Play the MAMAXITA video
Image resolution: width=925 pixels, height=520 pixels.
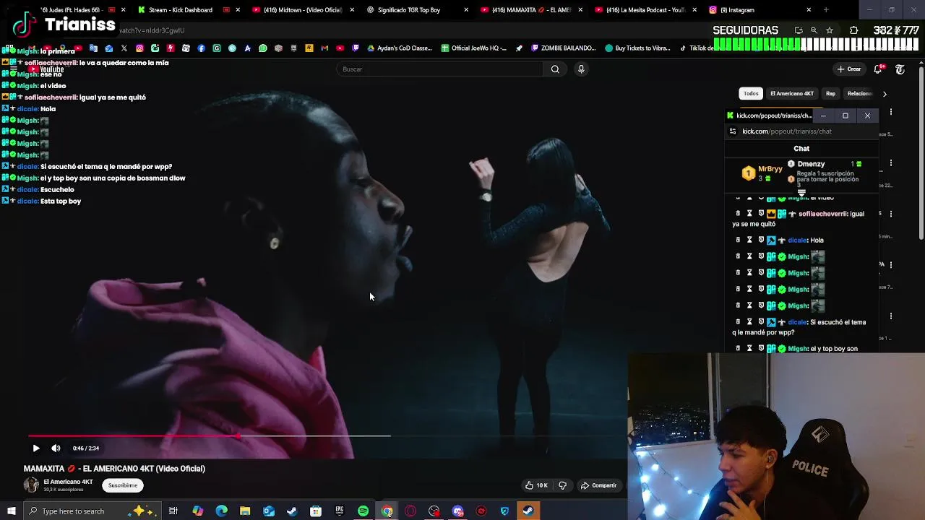36,448
